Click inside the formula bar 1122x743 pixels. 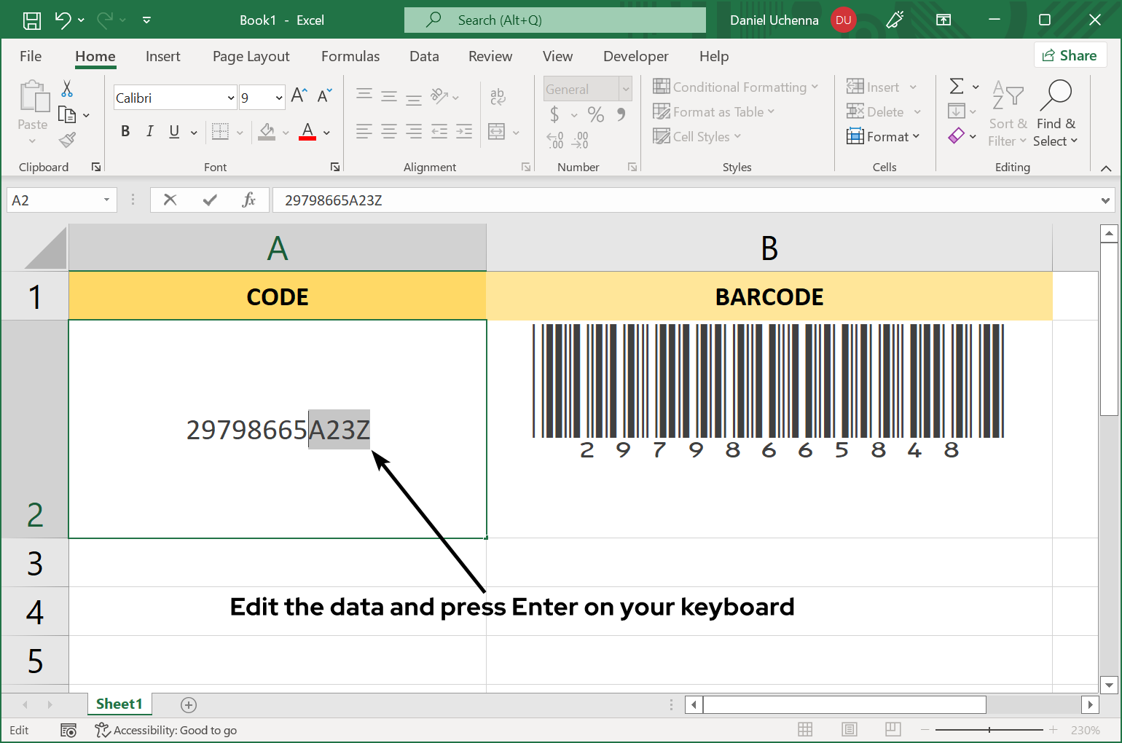coord(510,200)
